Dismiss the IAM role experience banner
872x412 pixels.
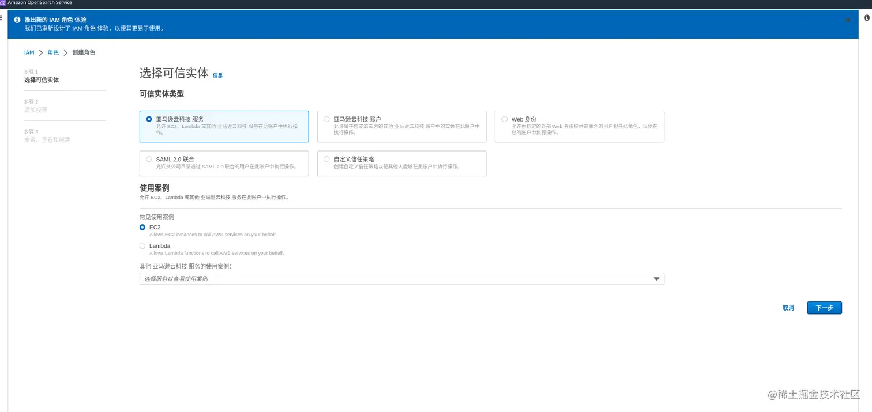[x=848, y=20]
